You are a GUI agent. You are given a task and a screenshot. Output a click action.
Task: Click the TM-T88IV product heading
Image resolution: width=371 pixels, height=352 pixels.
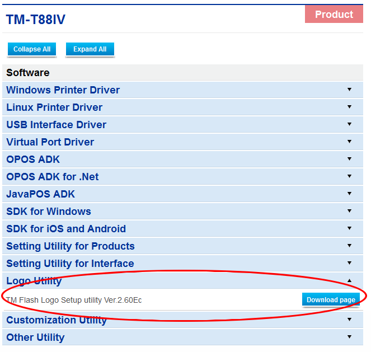36,20
